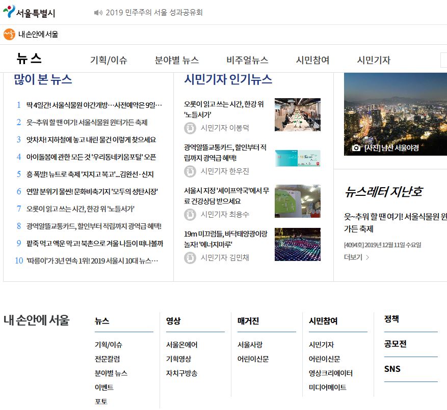Viewport: 447px width, 410px height.
Task: Click the 서울특별시 logo
Action: point(29,12)
